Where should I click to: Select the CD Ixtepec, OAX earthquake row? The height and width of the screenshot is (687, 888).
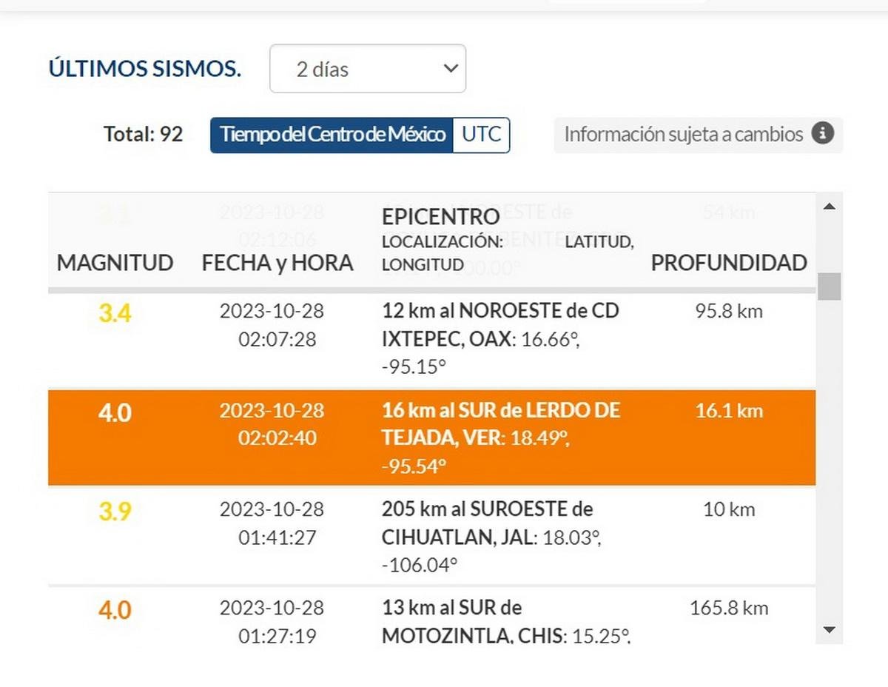(x=432, y=340)
